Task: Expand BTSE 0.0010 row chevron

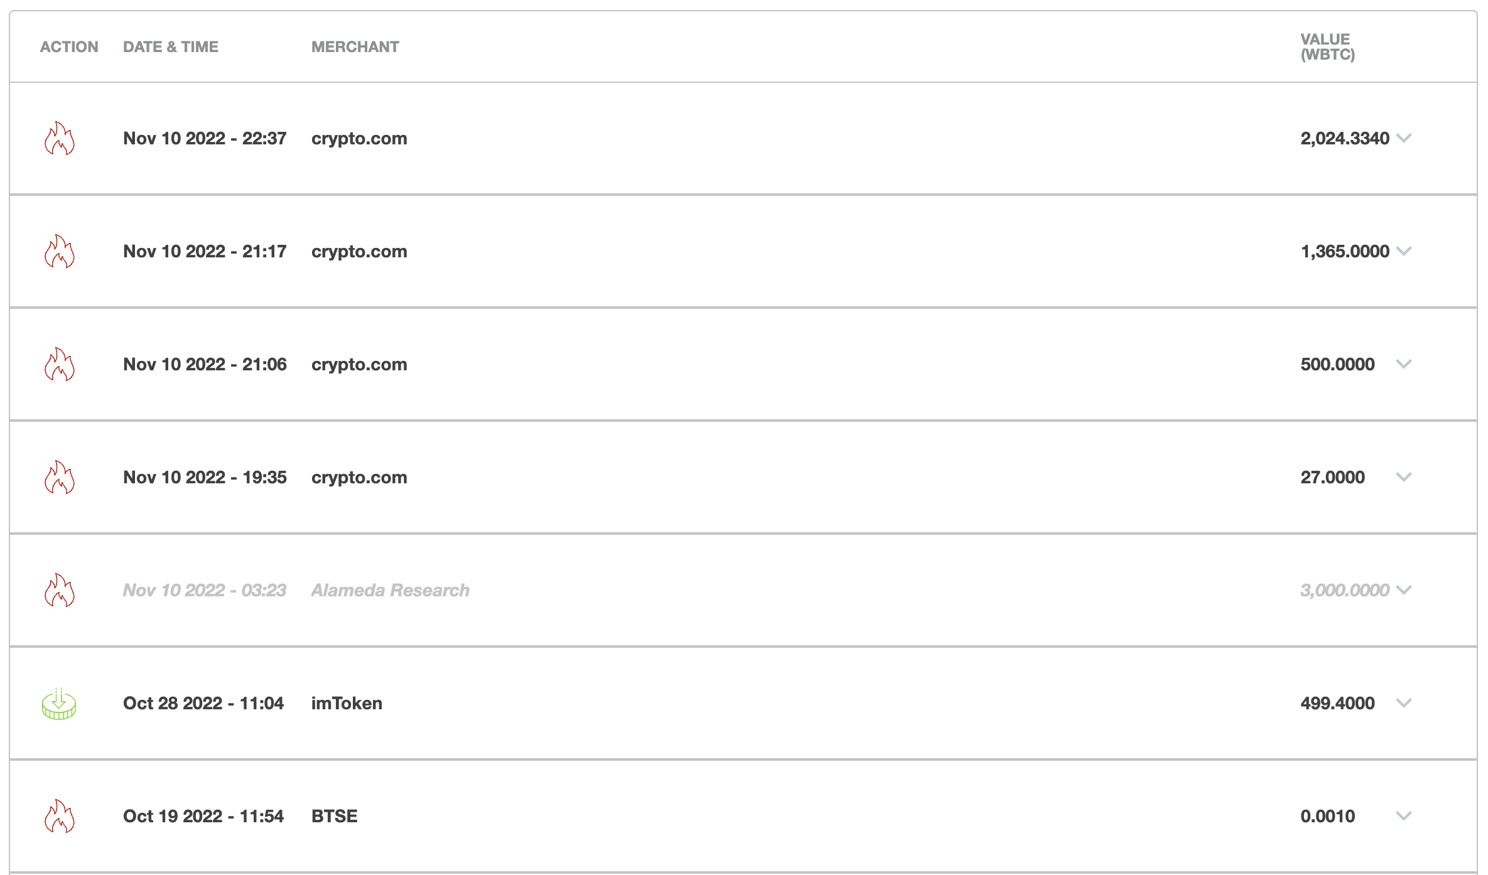Action: pos(1404,816)
